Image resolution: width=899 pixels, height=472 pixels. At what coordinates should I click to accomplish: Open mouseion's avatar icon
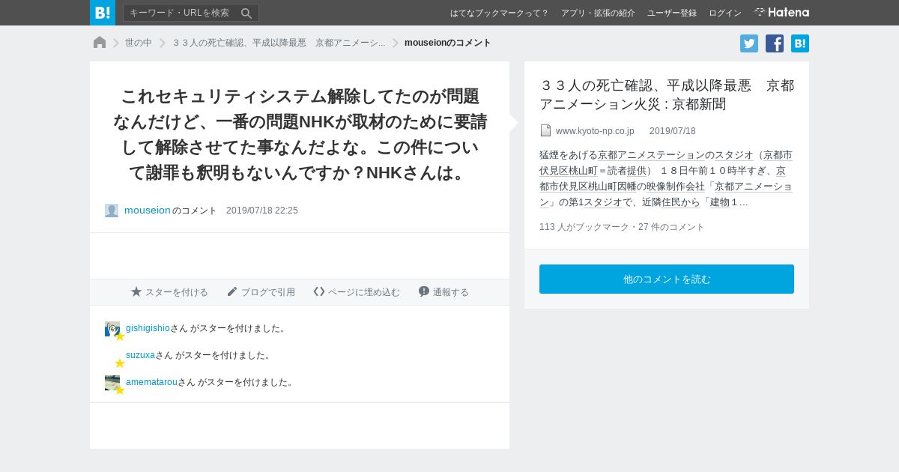coord(112,211)
